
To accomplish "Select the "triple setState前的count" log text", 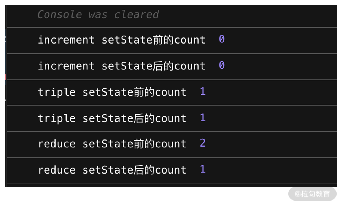I will click(x=112, y=92).
